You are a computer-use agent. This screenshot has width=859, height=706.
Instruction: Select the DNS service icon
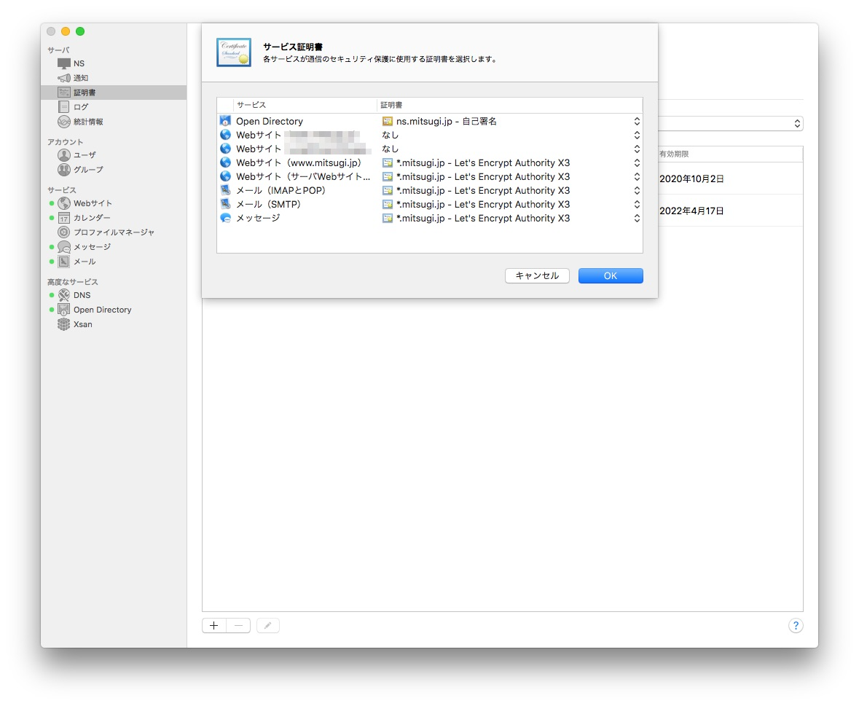pyautogui.click(x=64, y=295)
